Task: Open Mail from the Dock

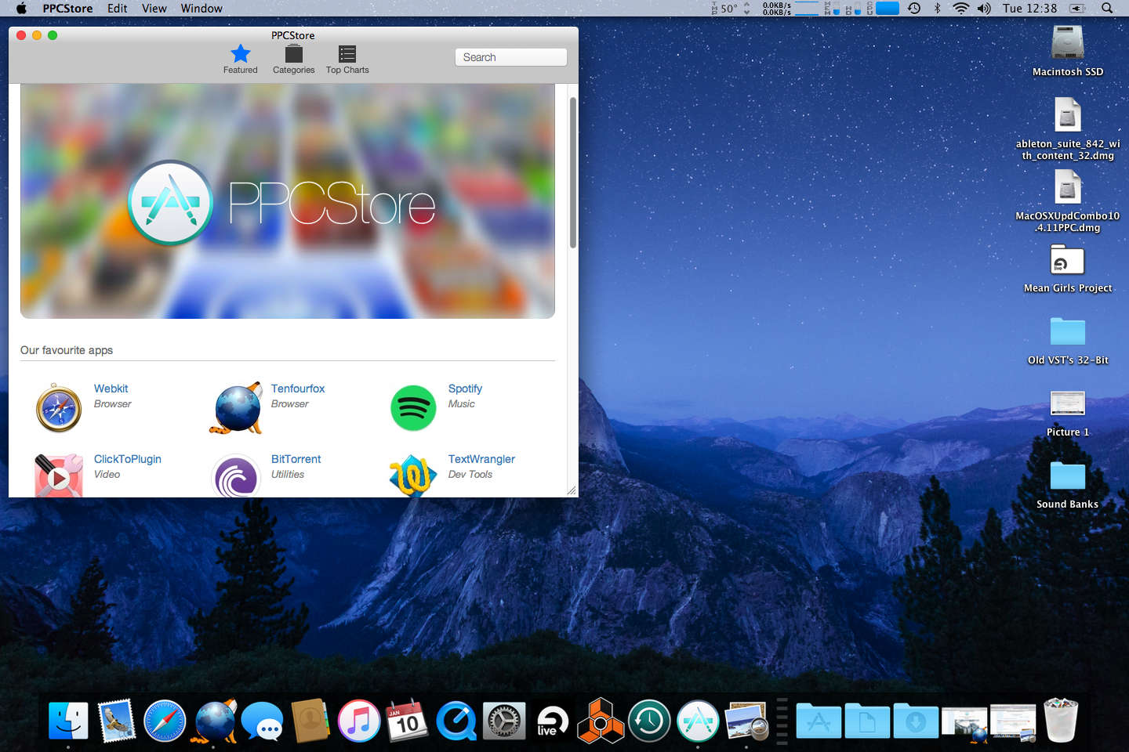Action: click(x=117, y=721)
